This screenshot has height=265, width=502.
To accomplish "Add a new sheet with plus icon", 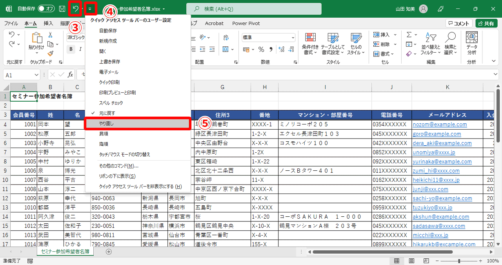I will (109, 252).
